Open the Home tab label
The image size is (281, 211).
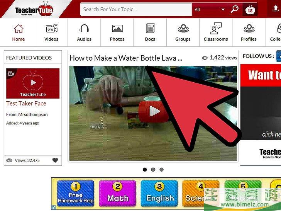[19, 39]
